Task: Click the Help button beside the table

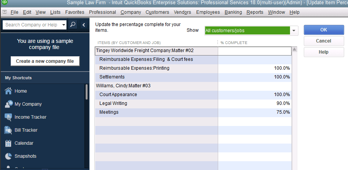Action: pyautogui.click(x=324, y=52)
